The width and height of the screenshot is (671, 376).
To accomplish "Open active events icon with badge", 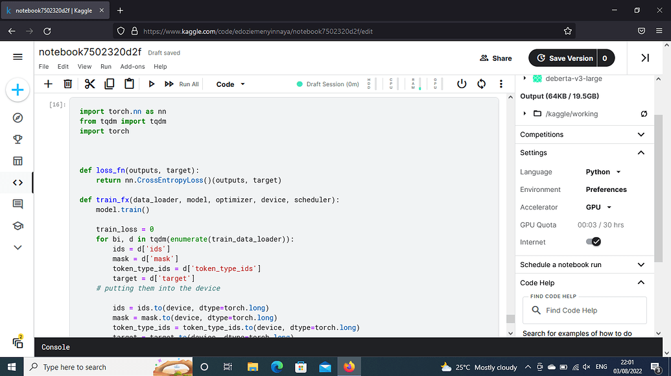I will pyautogui.click(x=18, y=342).
